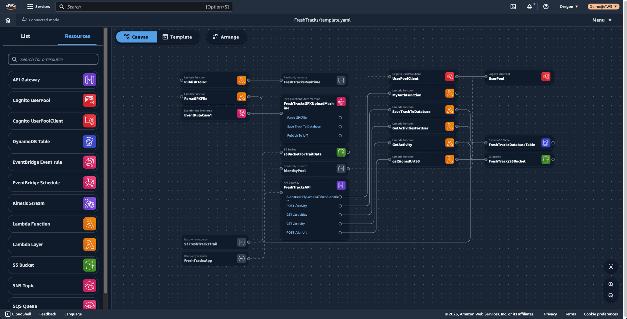Open Cookie preferences
The height and width of the screenshot is (319, 627).
pyautogui.click(x=601, y=314)
